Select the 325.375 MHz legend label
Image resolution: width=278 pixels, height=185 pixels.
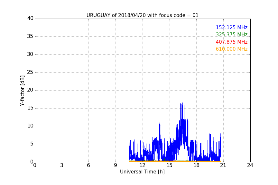(x=232, y=34)
